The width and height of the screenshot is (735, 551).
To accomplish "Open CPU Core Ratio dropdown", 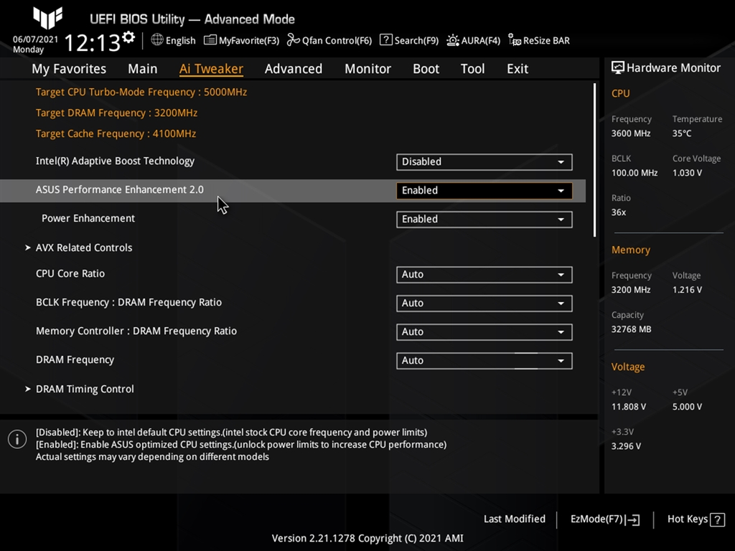I will [x=484, y=275].
